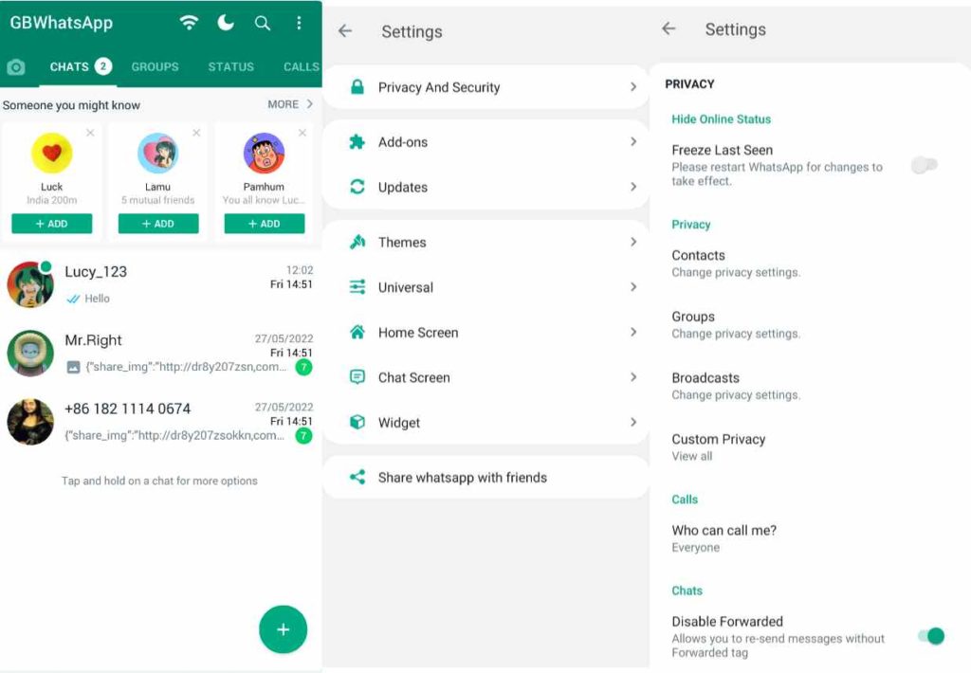
Task: Toggle the Freeze Last Seen switch
Action: pos(925,165)
